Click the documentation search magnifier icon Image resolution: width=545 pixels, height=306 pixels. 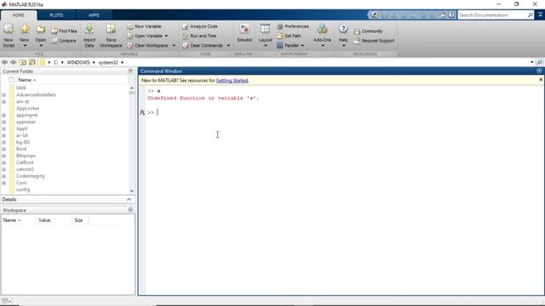coord(530,15)
